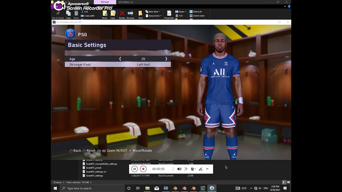Click Select all in Explorer ribbon
This screenshot has width=342, height=192.
[196, 12]
